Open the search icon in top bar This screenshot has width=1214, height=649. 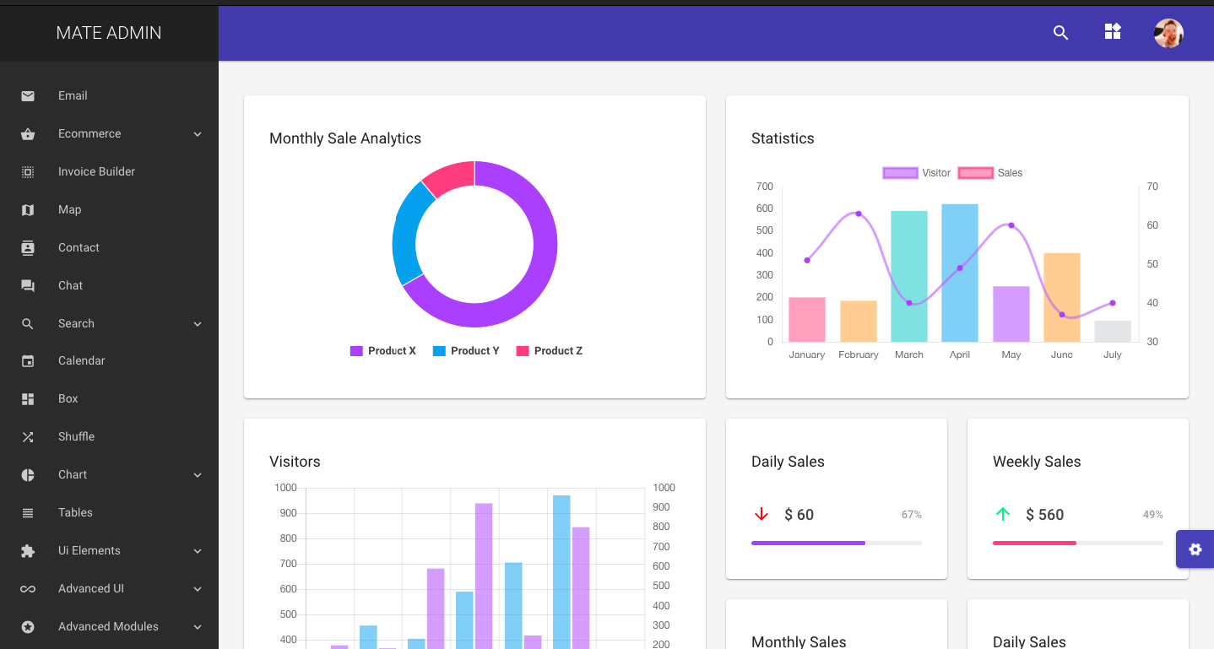pyautogui.click(x=1061, y=33)
